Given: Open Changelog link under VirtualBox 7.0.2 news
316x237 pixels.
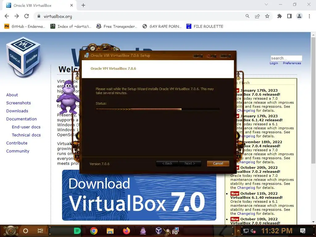Looking at the screenshot, I should click(x=246, y=188).
